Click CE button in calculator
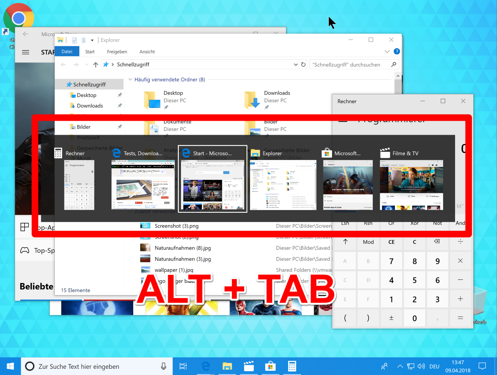Viewport: 497px width, 375px height. point(391,242)
